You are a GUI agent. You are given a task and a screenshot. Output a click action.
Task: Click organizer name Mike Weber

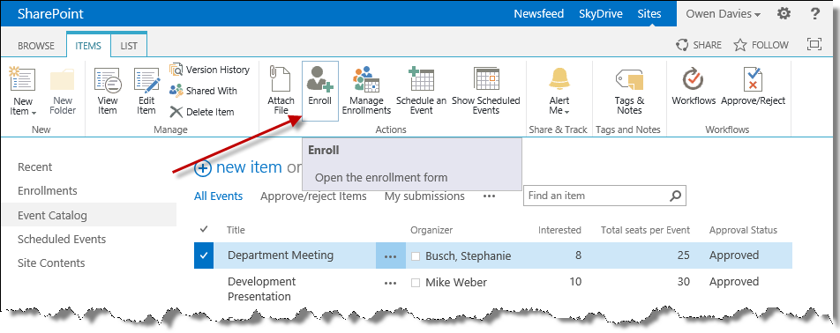(x=456, y=283)
